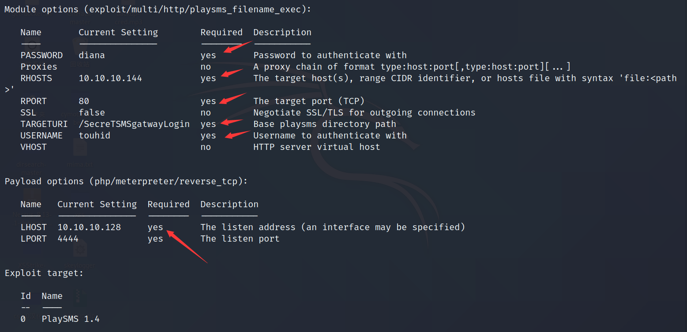Click Required header in Payload options table
This screenshot has width=687, height=332.
click(x=169, y=204)
